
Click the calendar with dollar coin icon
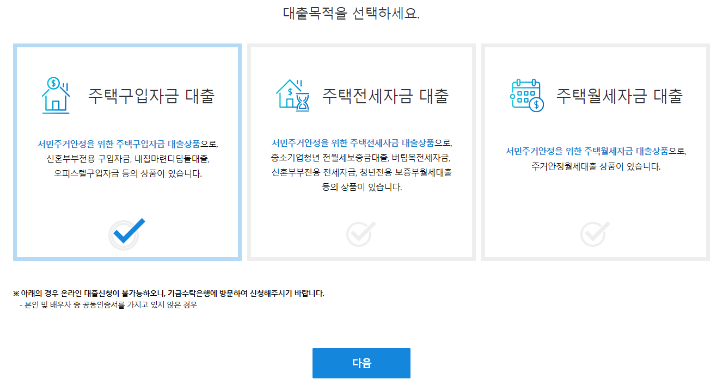pyautogui.click(x=525, y=95)
